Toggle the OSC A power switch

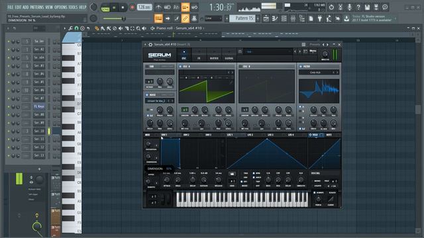tap(180, 66)
